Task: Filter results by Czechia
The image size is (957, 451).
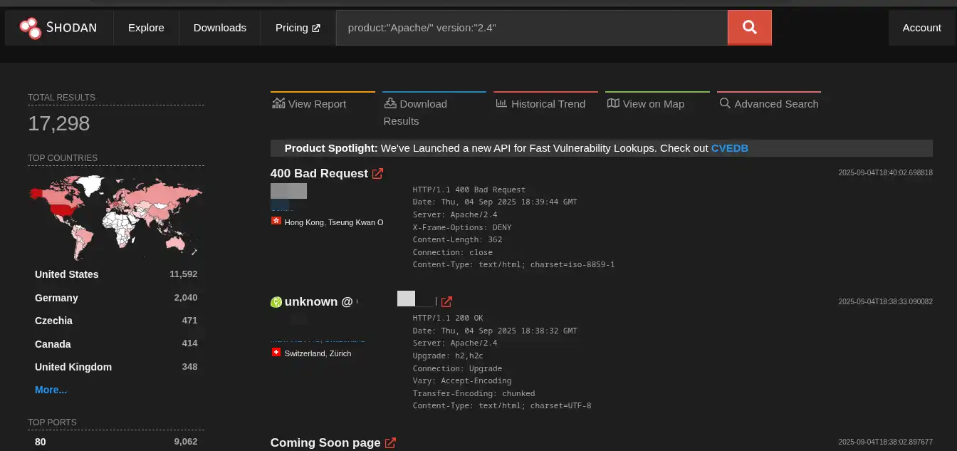Action: [53, 321]
